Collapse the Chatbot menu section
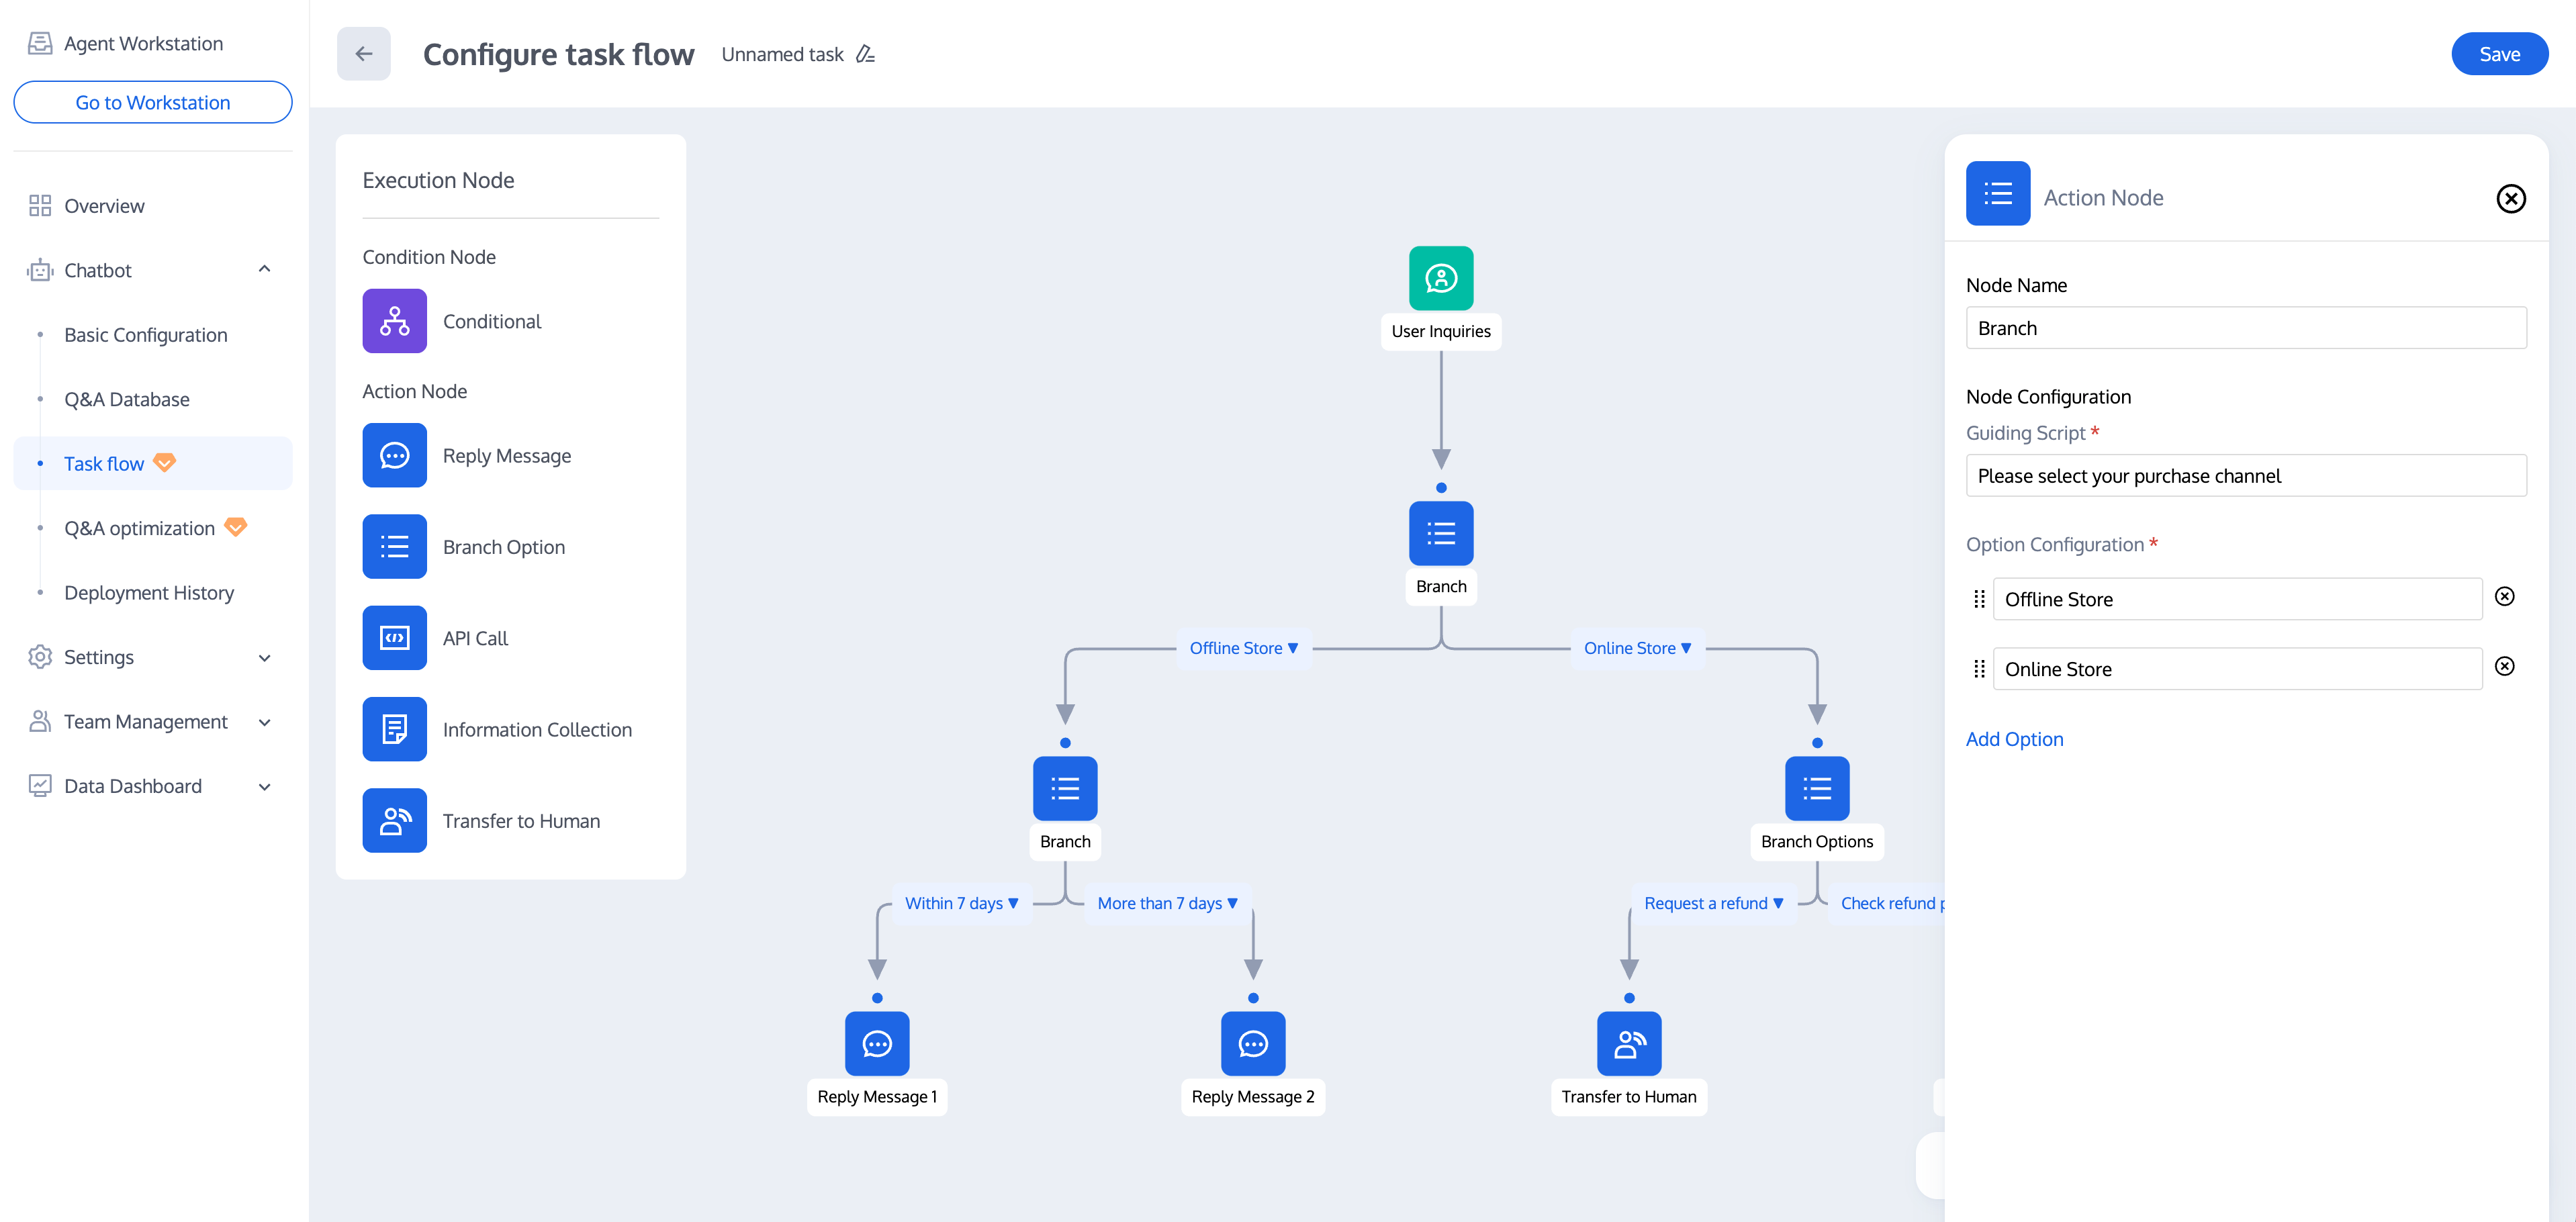This screenshot has width=2576, height=1222. [x=264, y=270]
